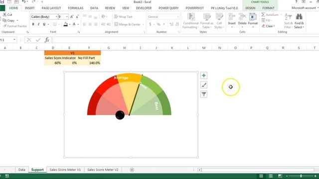Image resolution: width=319 pixels, height=179 pixels.
Task: Open the FORMULAS ribbon tab
Action: tap(75, 8)
